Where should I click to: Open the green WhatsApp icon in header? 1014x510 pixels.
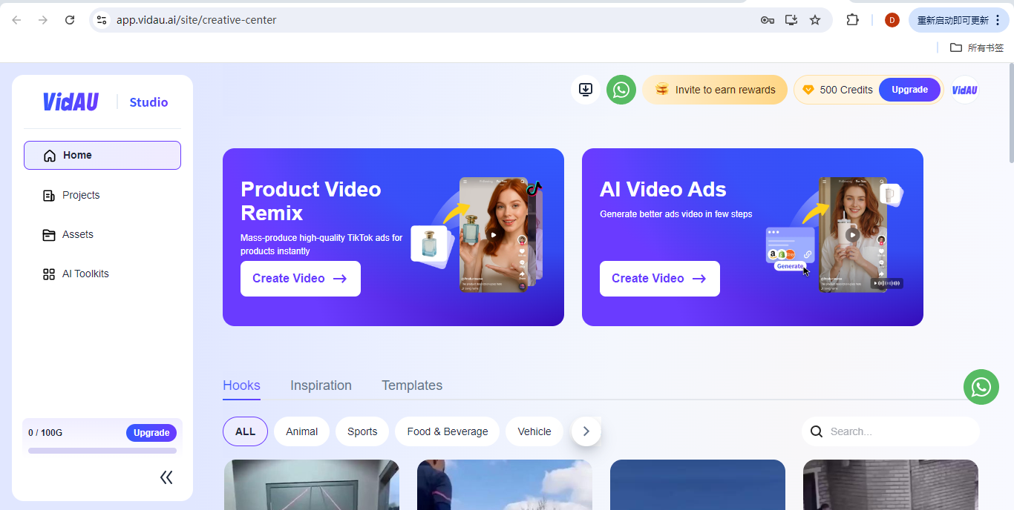click(621, 90)
